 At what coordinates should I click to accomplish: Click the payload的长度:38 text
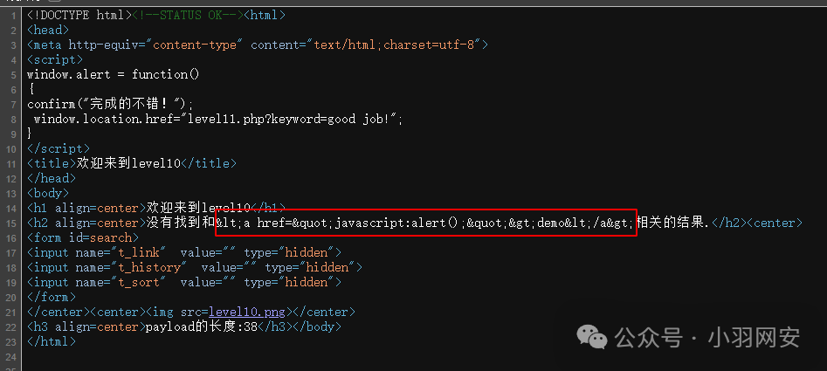(x=202, y=326)
